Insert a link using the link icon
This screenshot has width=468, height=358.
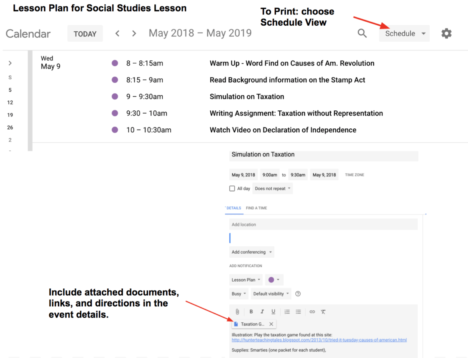coord(312,312)
